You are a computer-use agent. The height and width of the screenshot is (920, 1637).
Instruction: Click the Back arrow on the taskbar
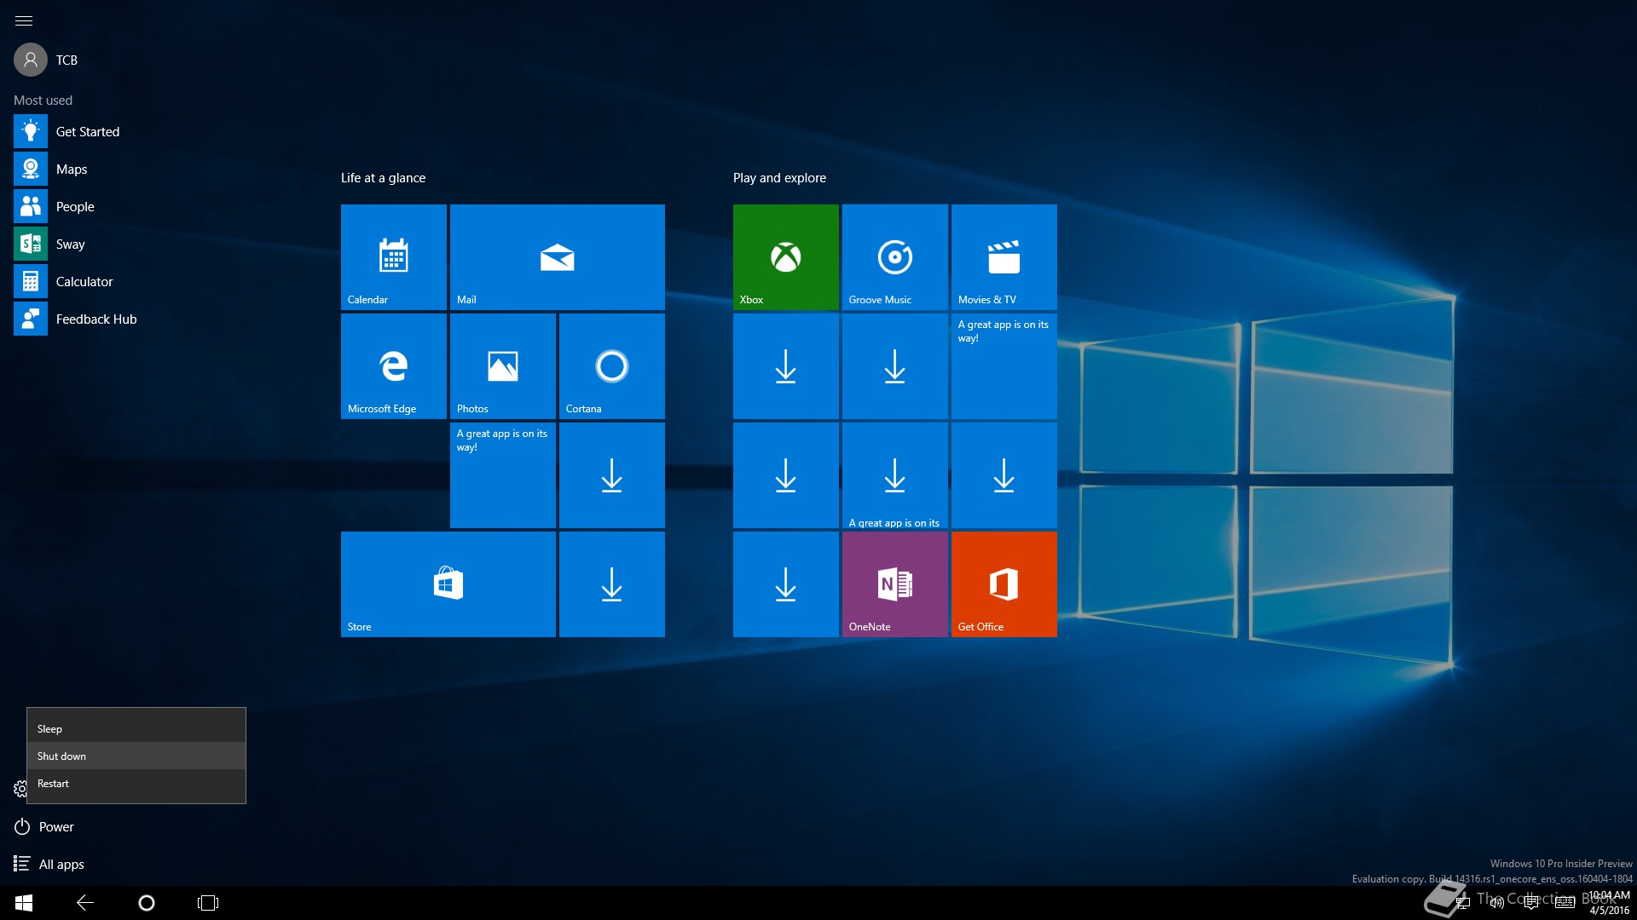click(x=85, y=903)
